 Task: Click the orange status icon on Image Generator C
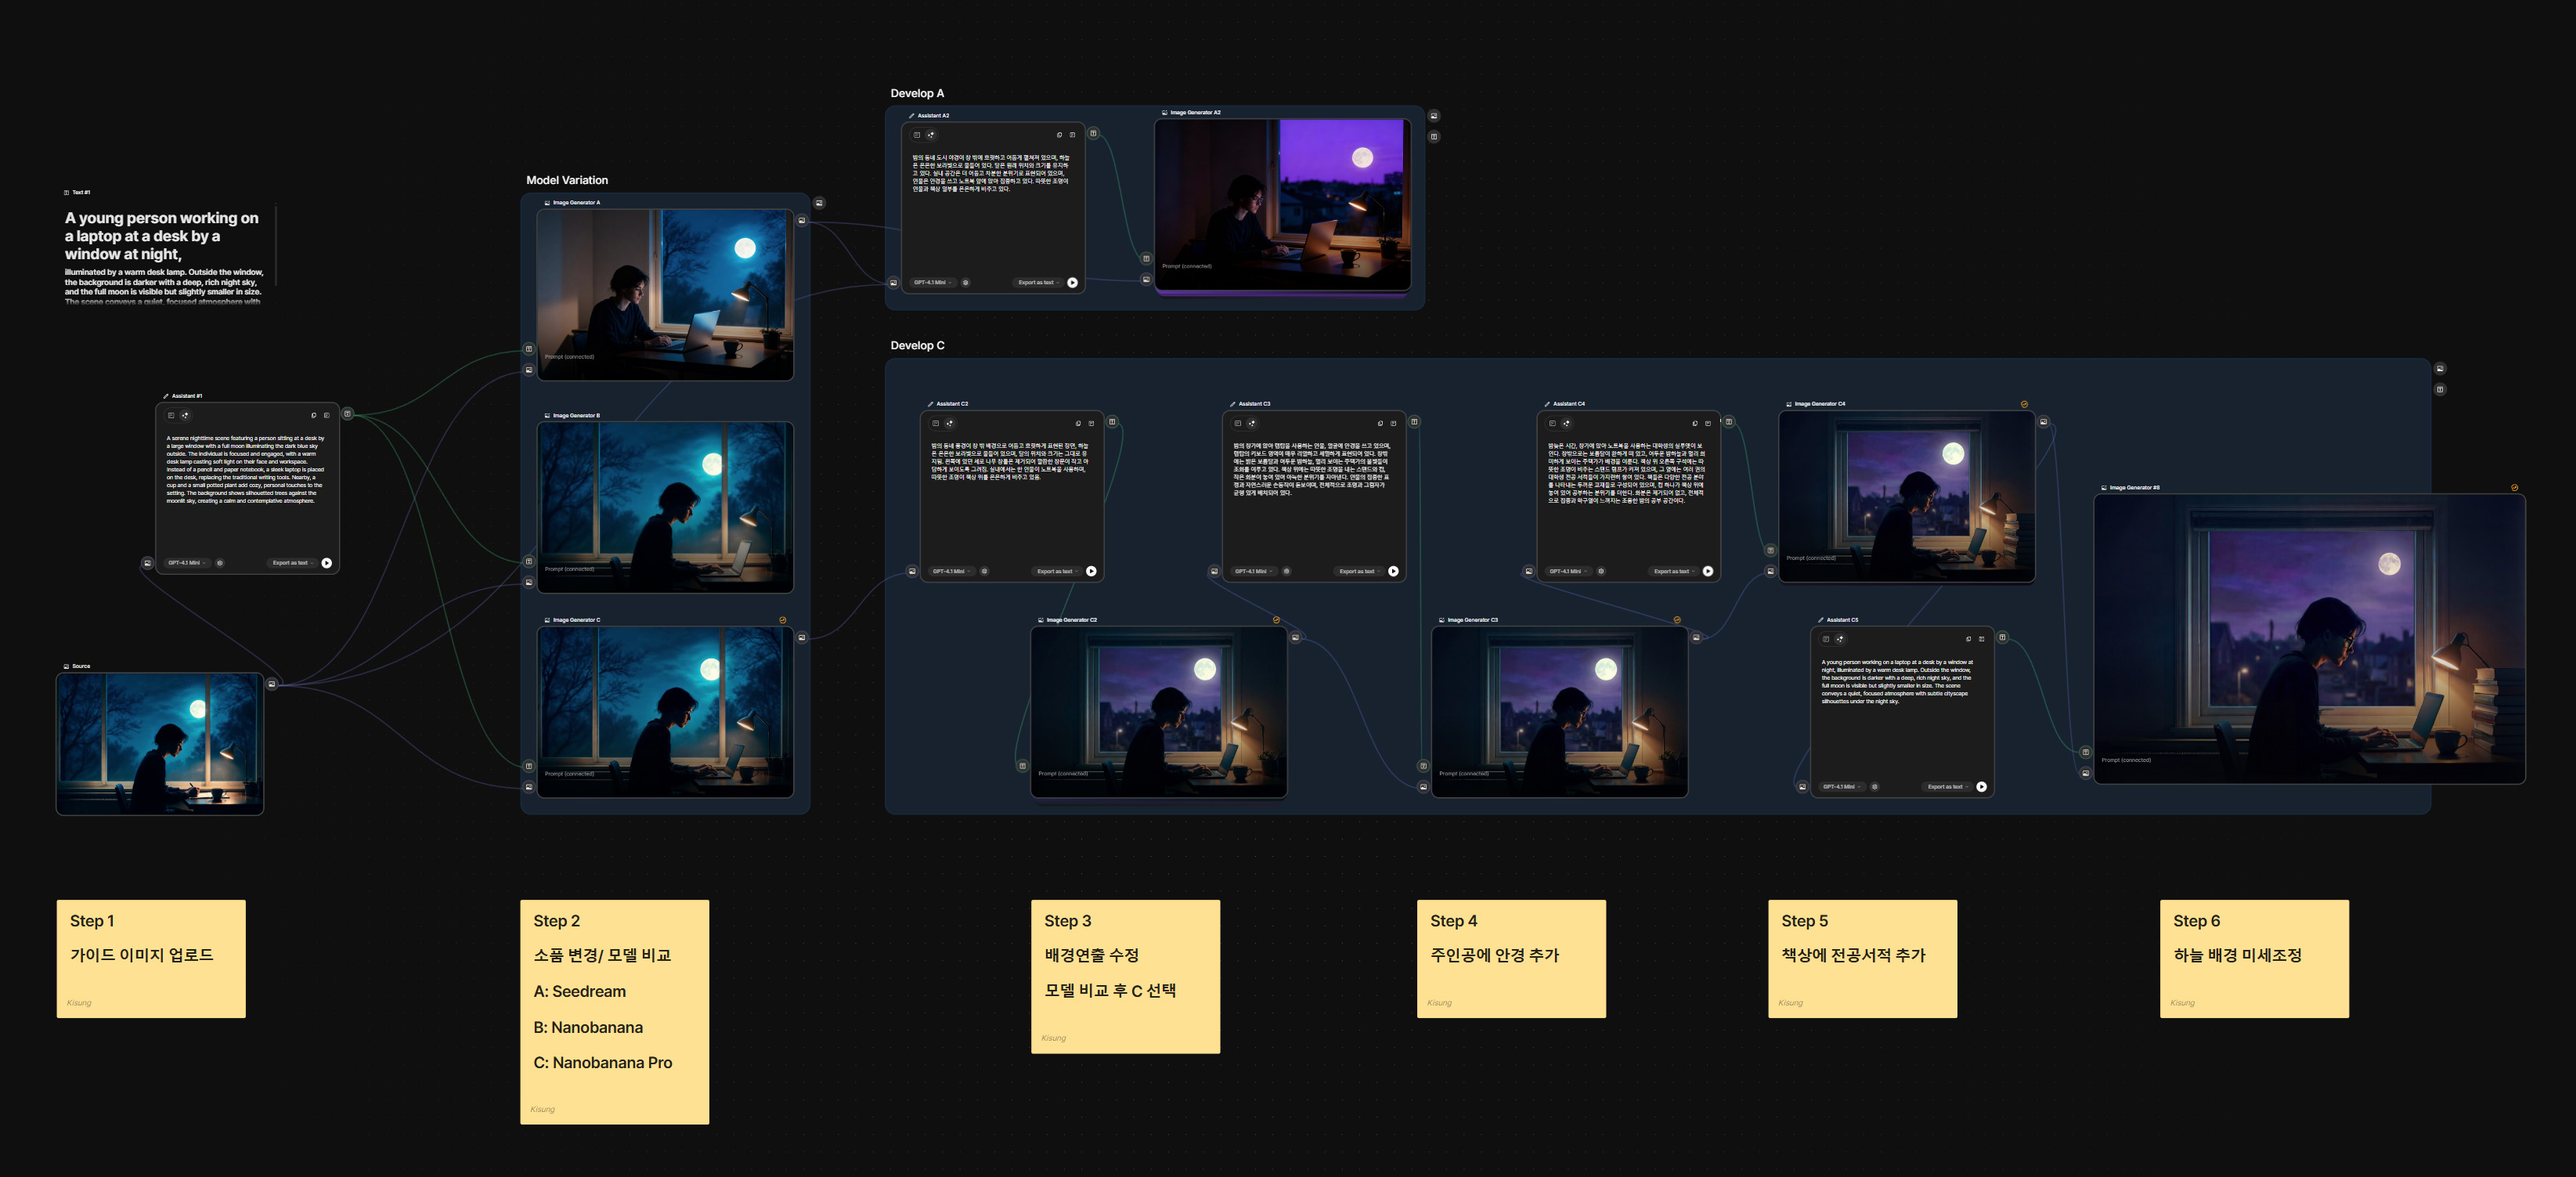pyautogui.click(x=782, y=620)
